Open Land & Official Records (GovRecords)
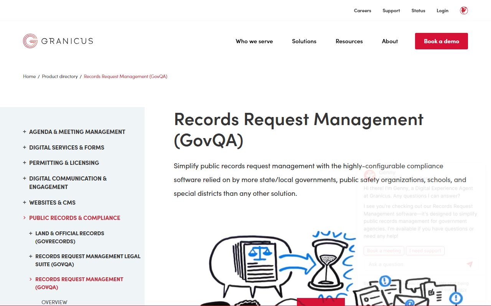 pos(70,237)
